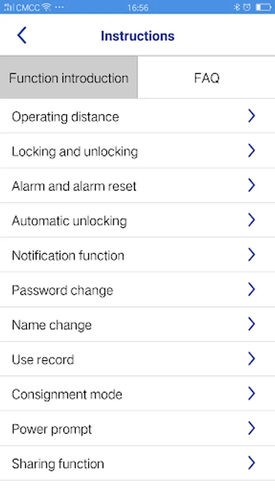The height and width of the screenshot is (490, 275).
Task: Click the Notification function chevron
Action: [x=252, y=255]
